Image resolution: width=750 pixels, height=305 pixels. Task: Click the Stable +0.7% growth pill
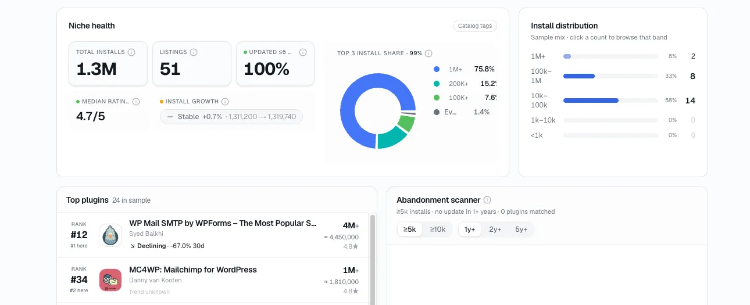click(231, 117)
